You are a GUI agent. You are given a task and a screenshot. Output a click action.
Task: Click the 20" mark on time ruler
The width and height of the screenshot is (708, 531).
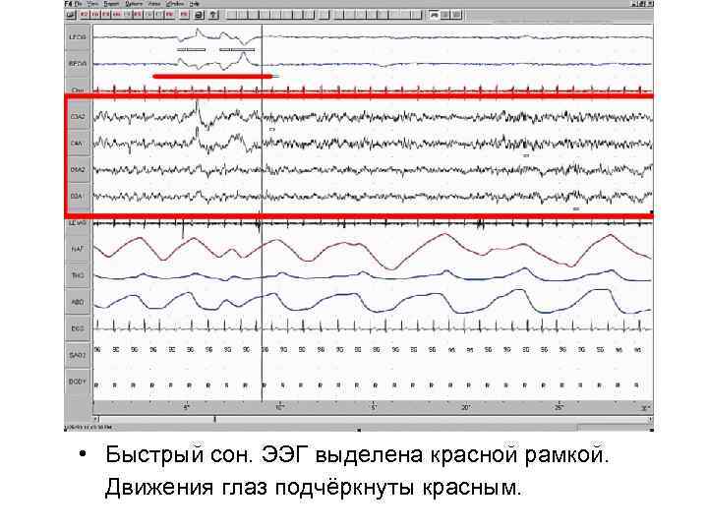point(465,407)
